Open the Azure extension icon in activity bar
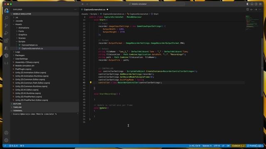The image size is (266, 149). point(6,48)
